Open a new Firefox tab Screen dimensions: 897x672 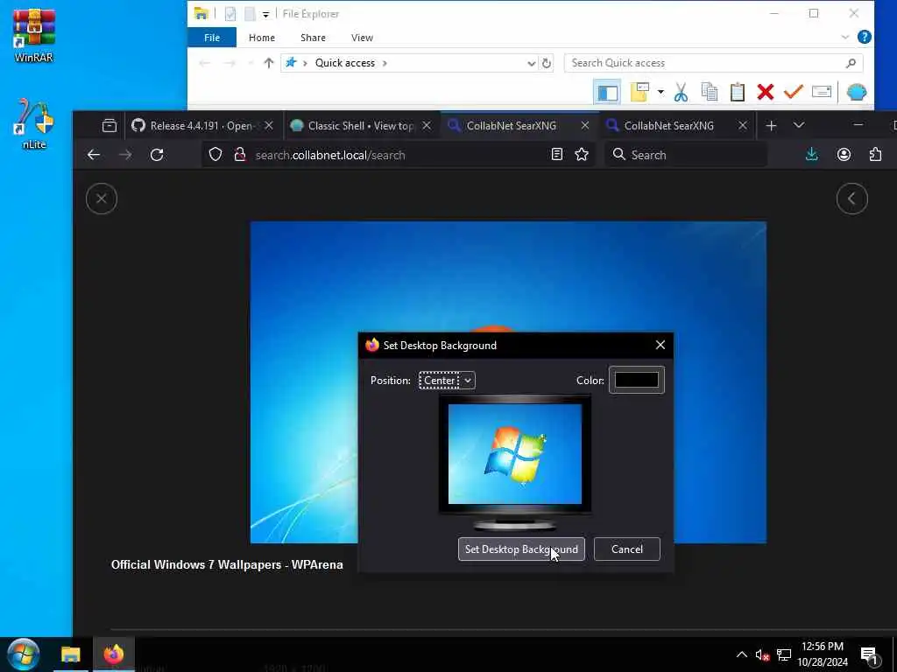(x=771, y=126)
